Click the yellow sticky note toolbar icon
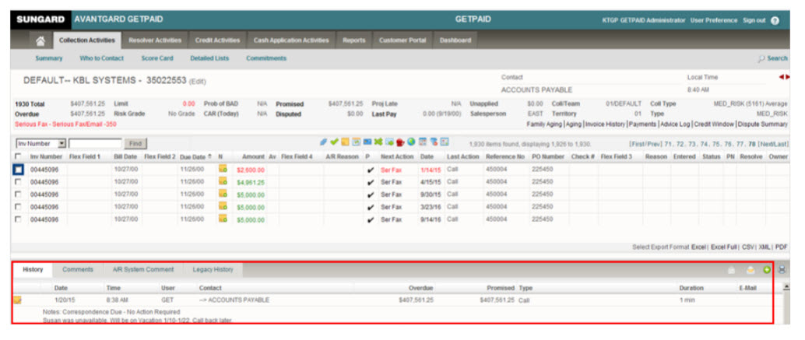 345,142
